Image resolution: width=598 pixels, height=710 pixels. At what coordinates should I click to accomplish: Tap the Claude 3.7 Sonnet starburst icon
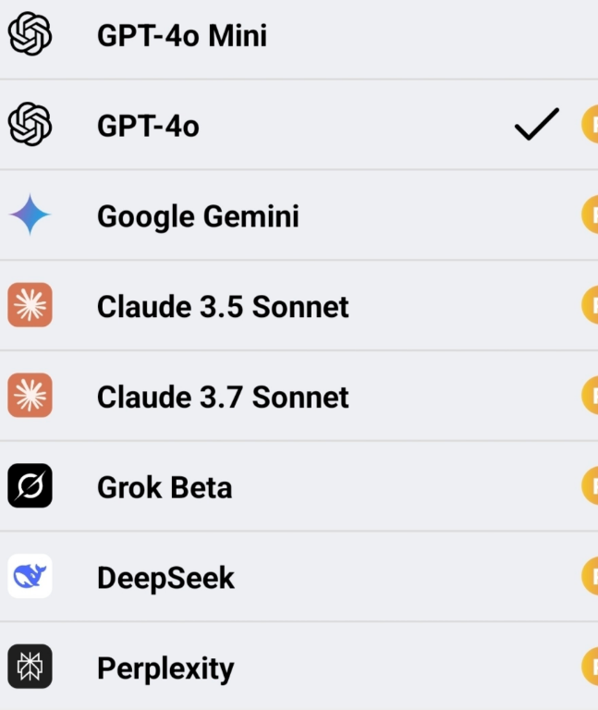coord(30,397)
